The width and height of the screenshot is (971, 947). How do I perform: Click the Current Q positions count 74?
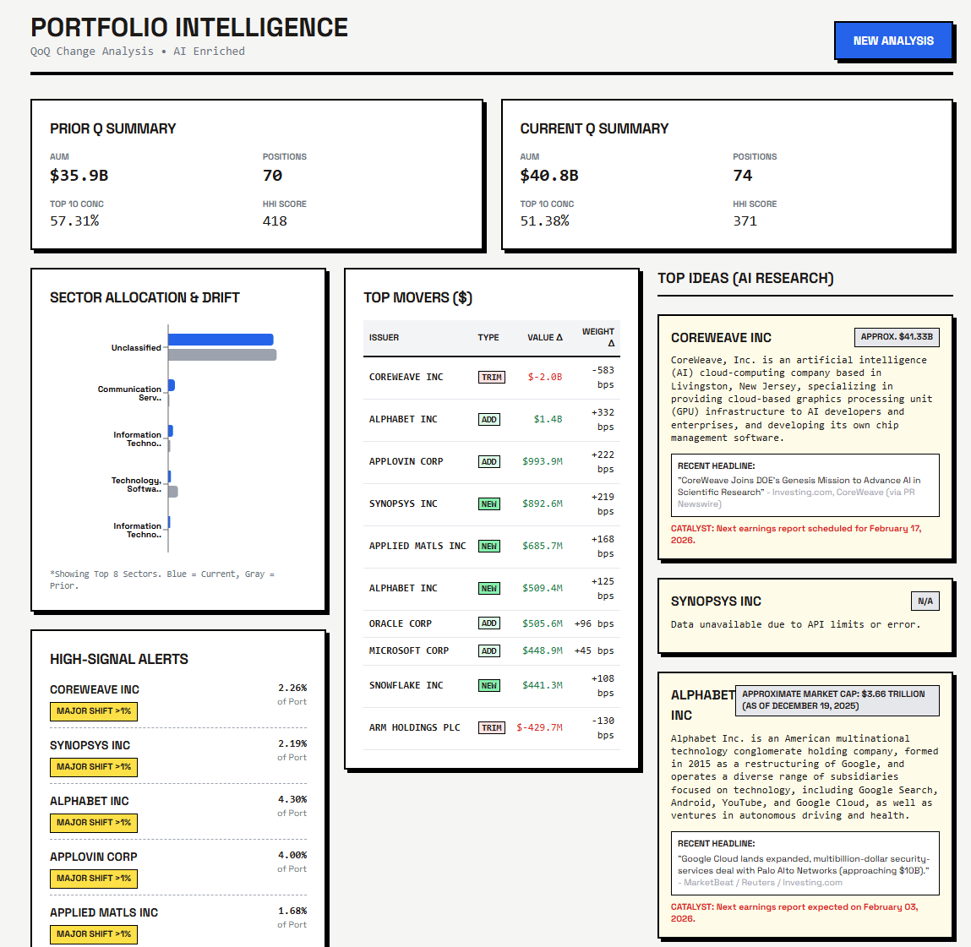click(x=743, y=176)
